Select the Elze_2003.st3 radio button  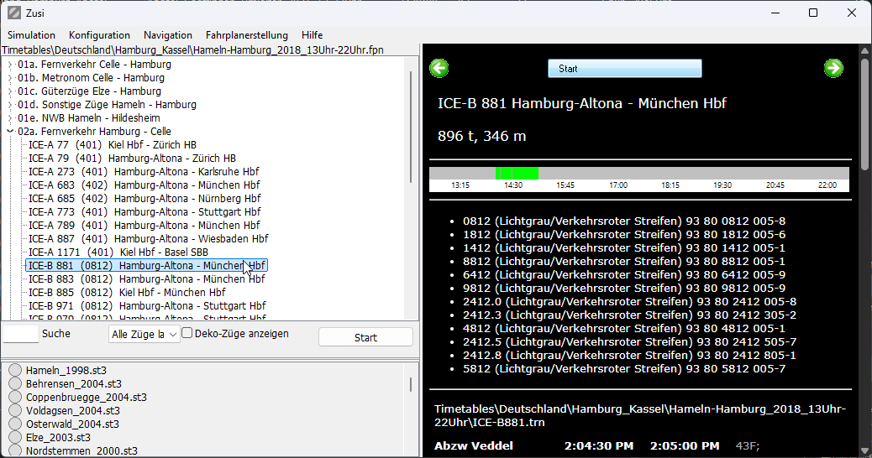pos(15,437)
